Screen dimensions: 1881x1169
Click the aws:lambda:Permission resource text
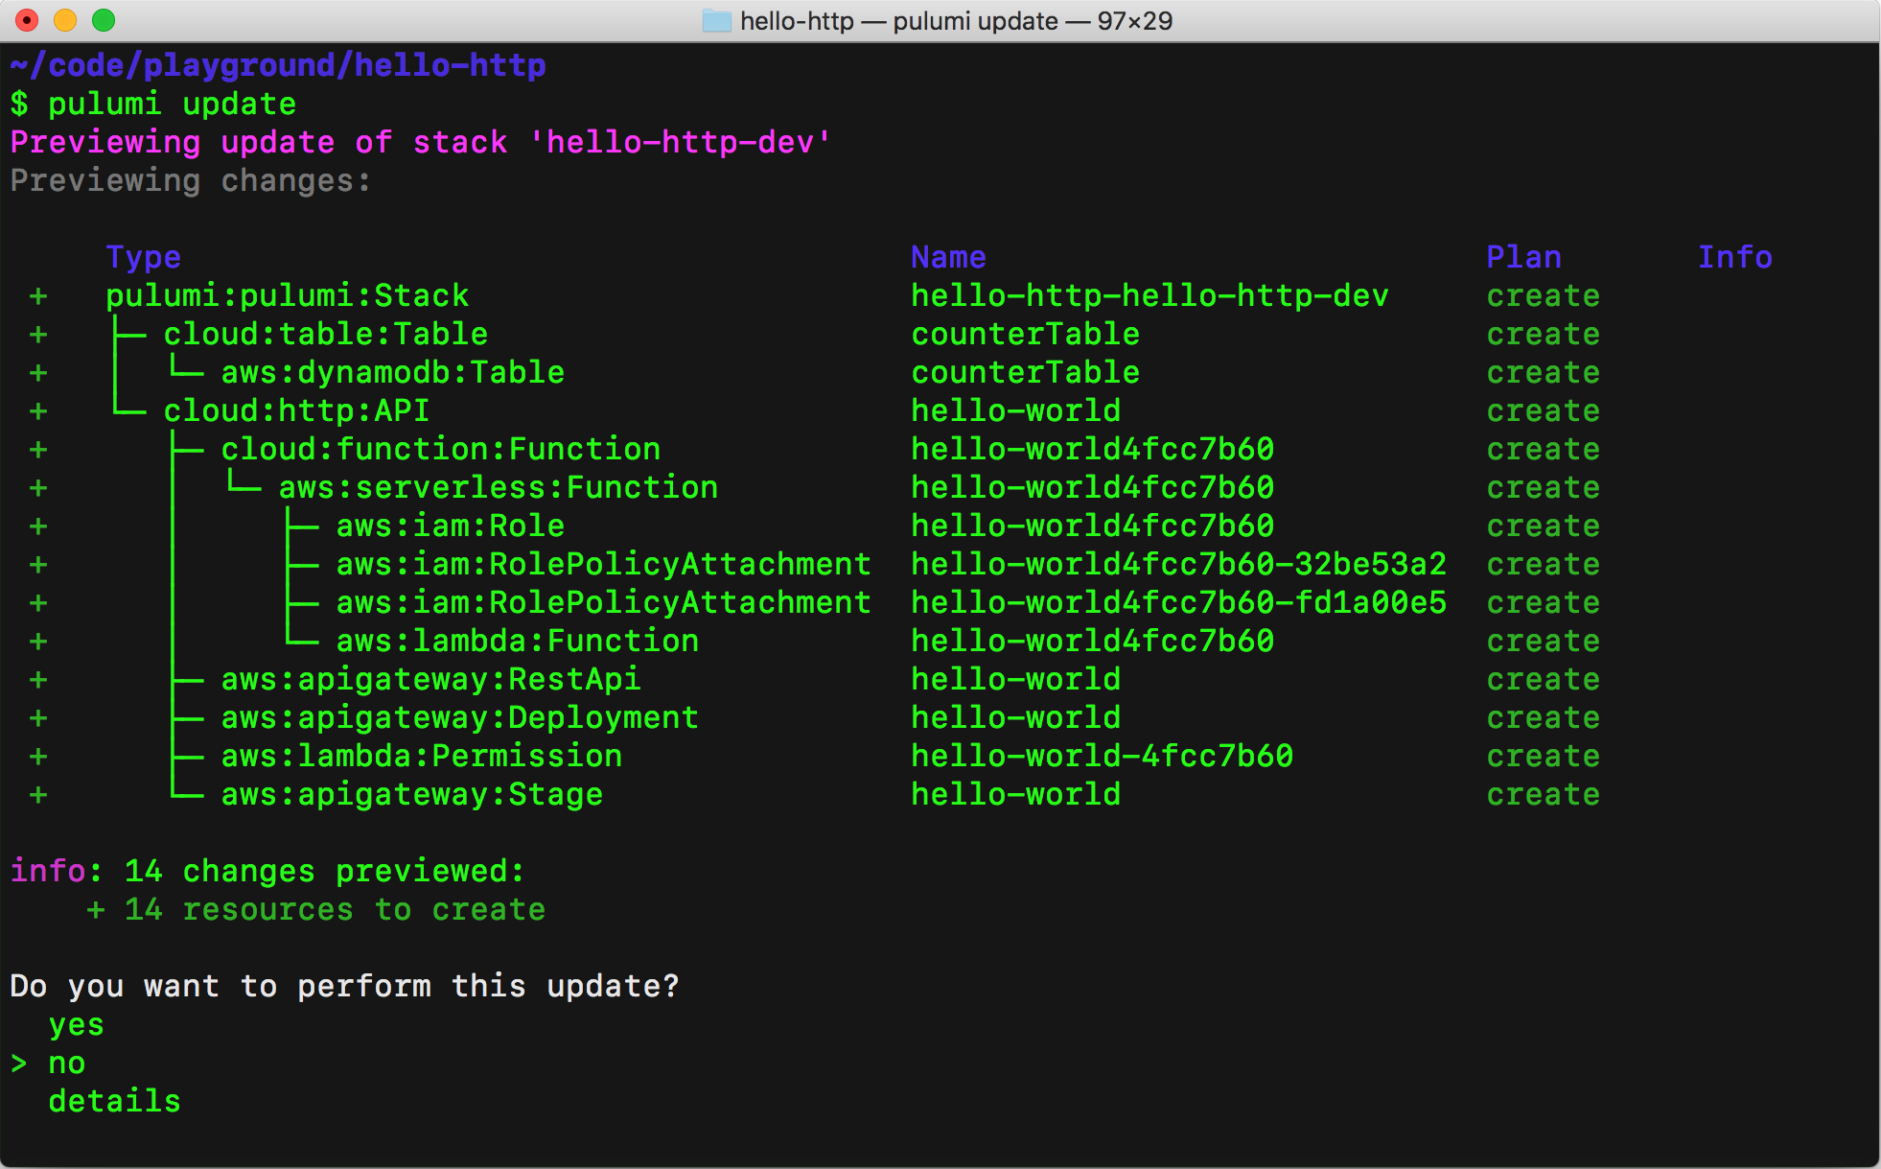421,757
